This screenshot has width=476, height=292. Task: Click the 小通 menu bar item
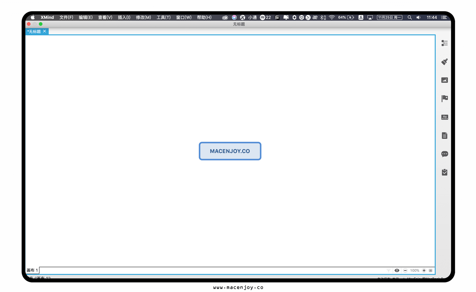[x=252, y=17]
